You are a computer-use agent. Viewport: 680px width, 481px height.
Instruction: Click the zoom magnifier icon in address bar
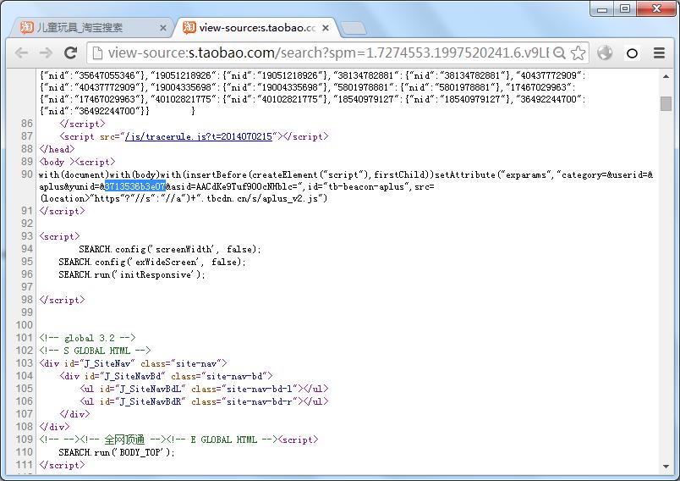[559, 53]
